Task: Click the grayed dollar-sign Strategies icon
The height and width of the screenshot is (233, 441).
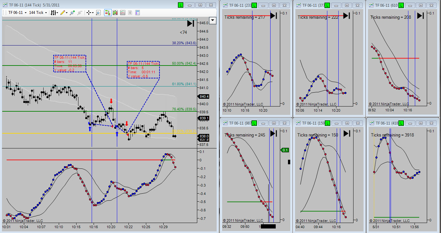Action: click(130, 13)
